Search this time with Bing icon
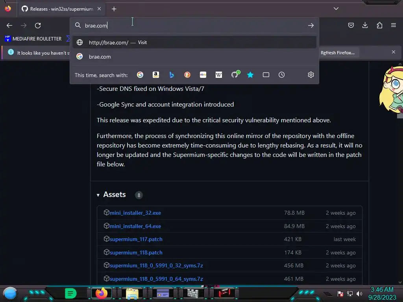This screenshot has width=403, height=302. tap(172, 75)
